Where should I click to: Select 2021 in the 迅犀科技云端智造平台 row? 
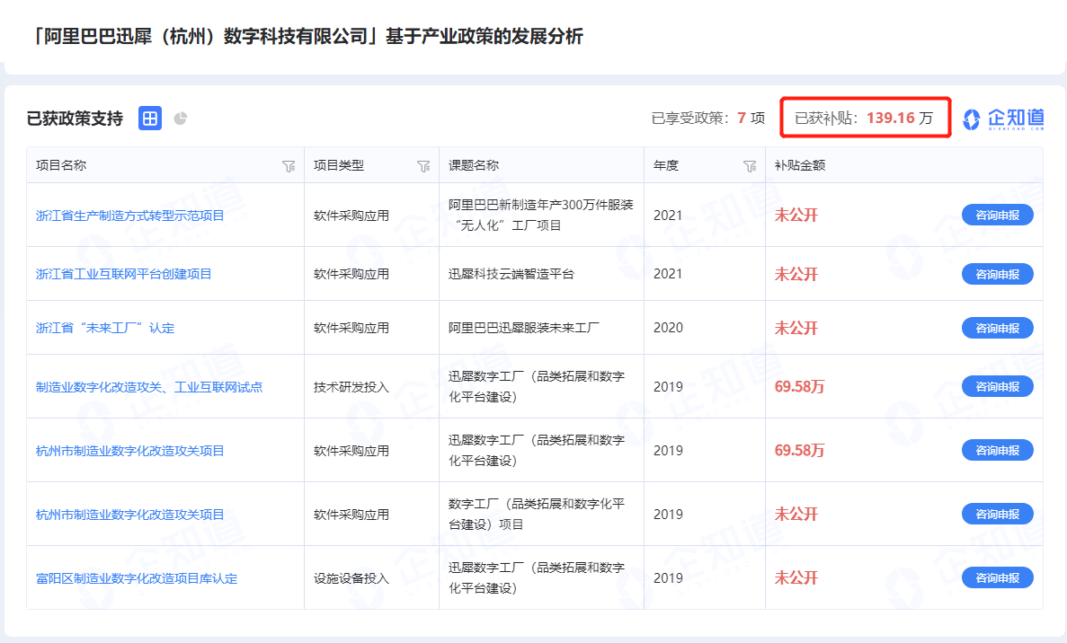pos(668,274)
